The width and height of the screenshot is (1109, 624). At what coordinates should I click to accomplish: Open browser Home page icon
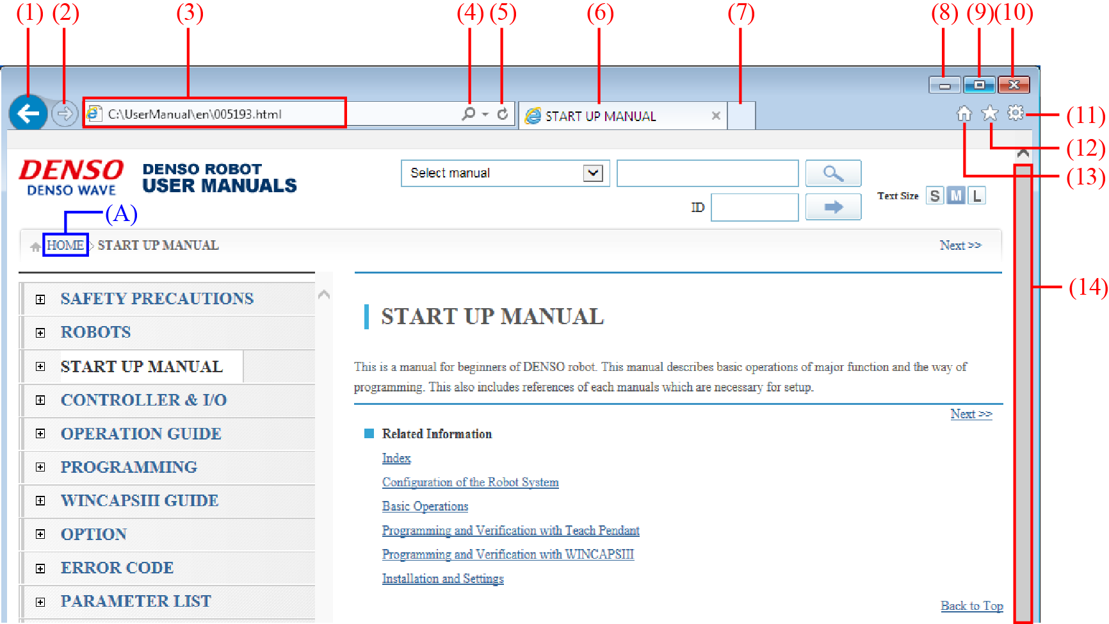(x=964, y=114)
